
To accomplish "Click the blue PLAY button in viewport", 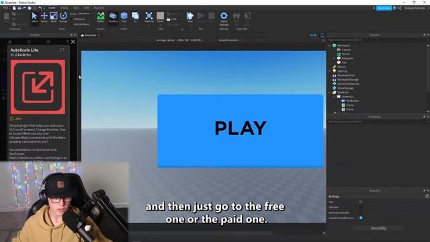I will (x=241, y=130).
